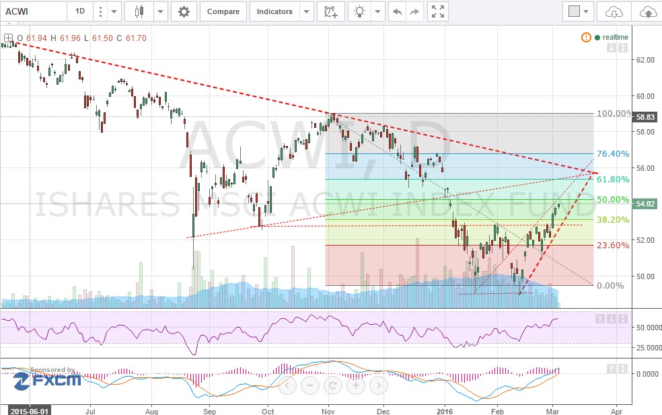Click the 58.83 price label on the axis

coord(645,117)
